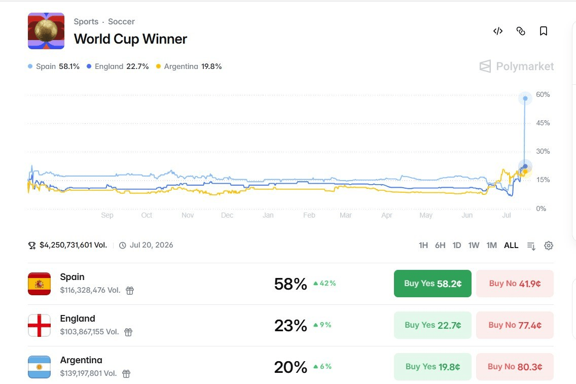The width and height of the screenshot is (576, 384).
Task: Open the Soccer category link
Action: click(x=121, y=22)
